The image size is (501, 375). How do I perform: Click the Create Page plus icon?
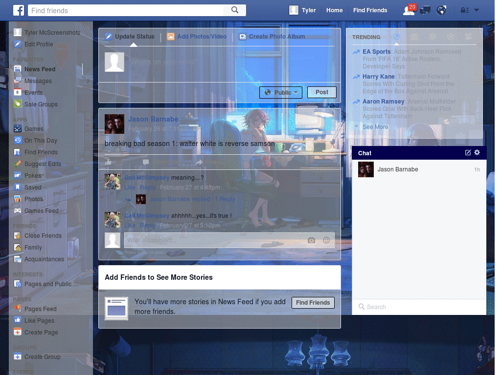(x=18, y=332)
